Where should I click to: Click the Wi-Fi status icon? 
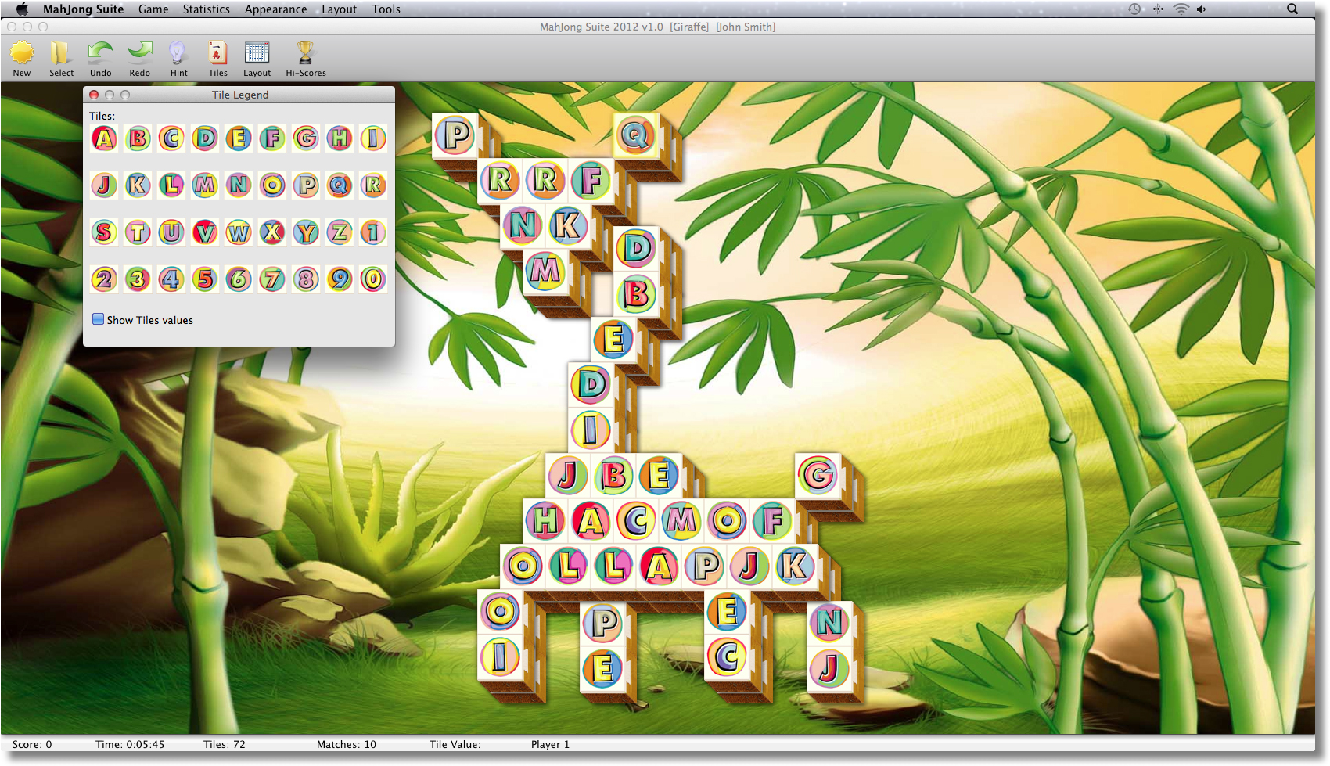pyautogui.click(x=1180, y=9)
